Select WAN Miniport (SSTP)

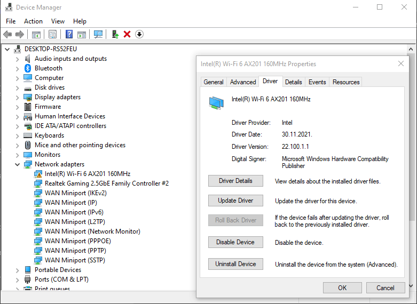[75, 260]
